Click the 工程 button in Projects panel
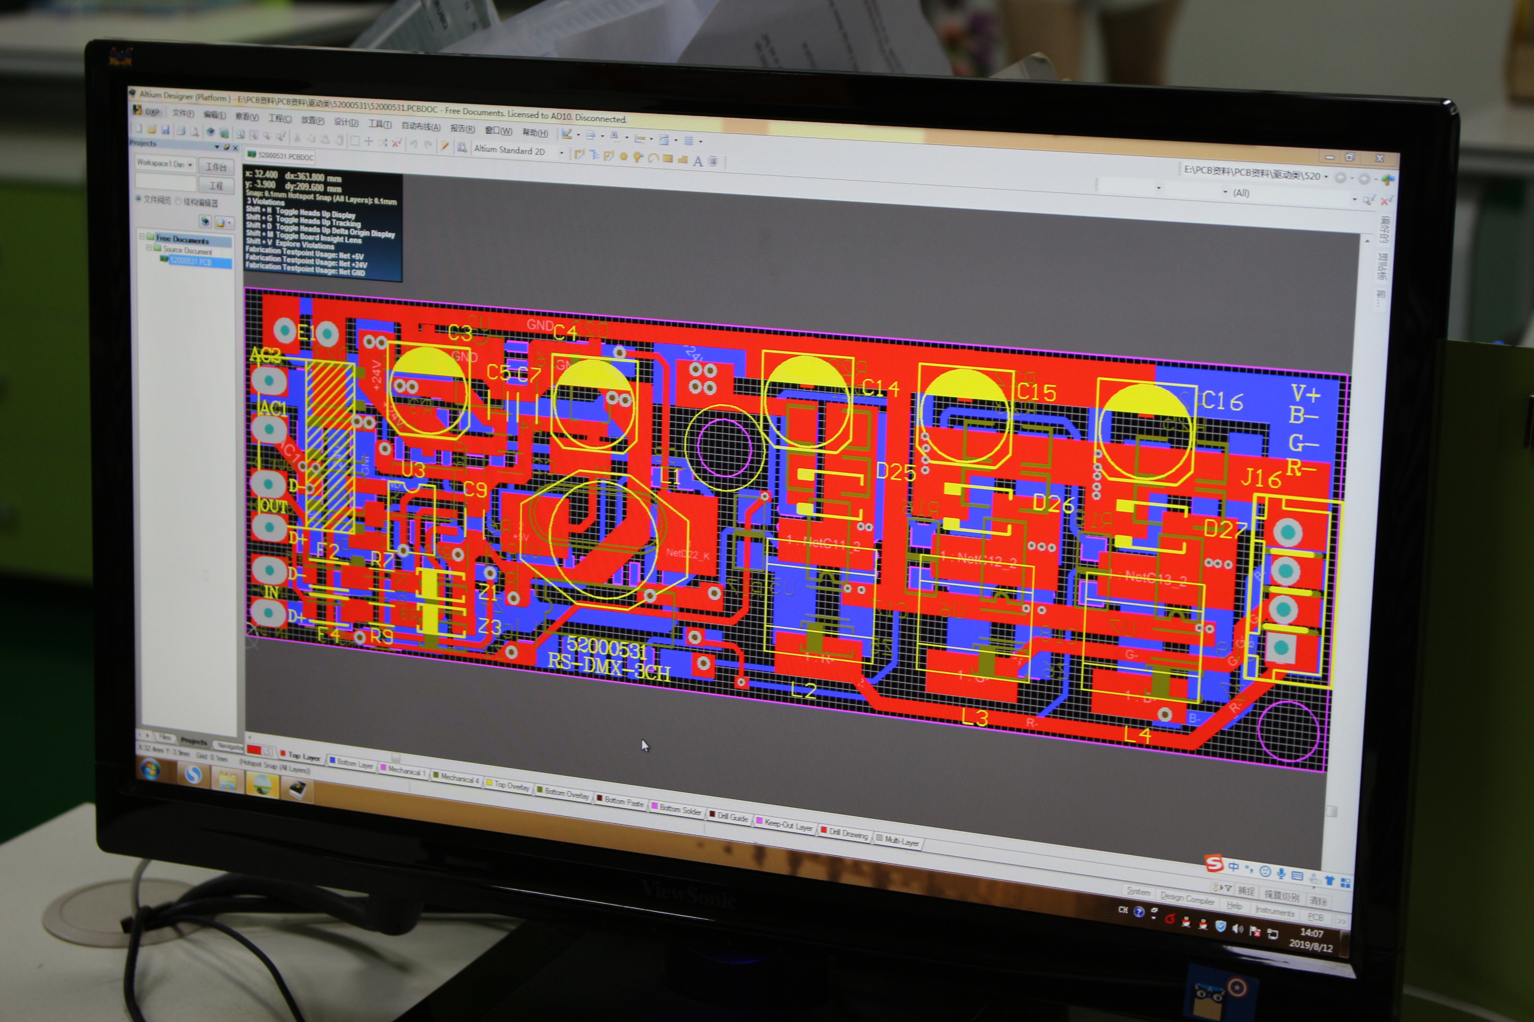This screenshot has width=1534, height=1022. click(216, 186)
